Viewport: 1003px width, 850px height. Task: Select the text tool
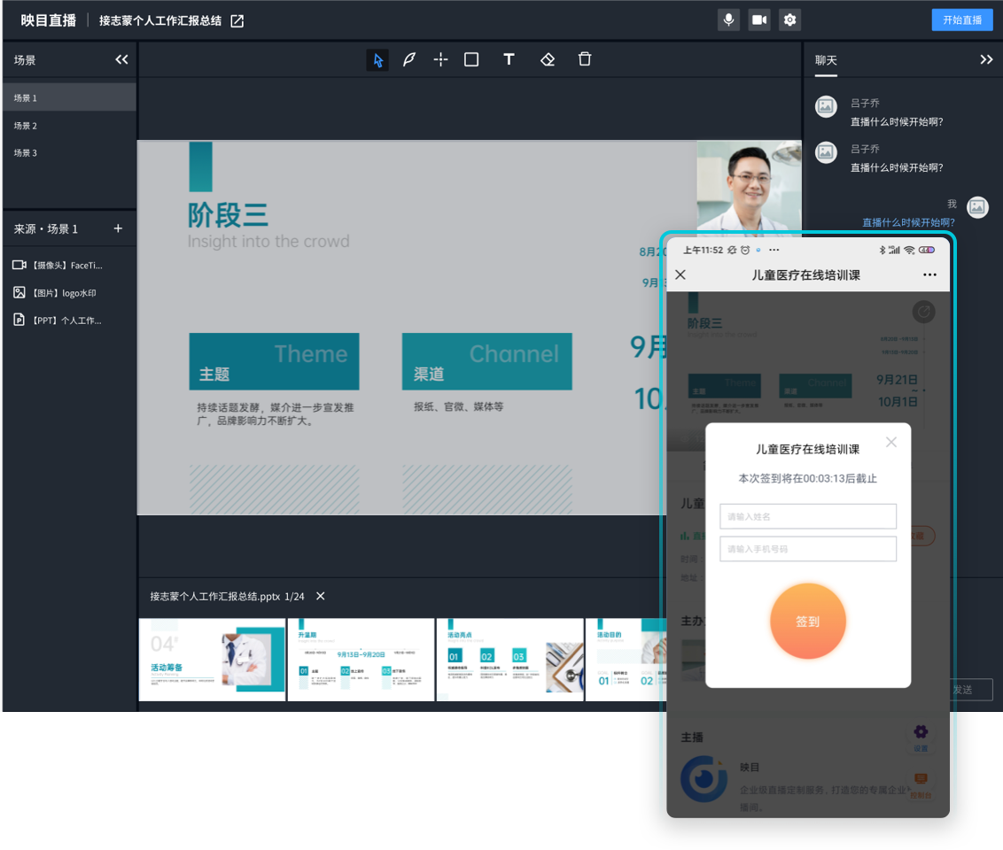(x=509, y=59)
